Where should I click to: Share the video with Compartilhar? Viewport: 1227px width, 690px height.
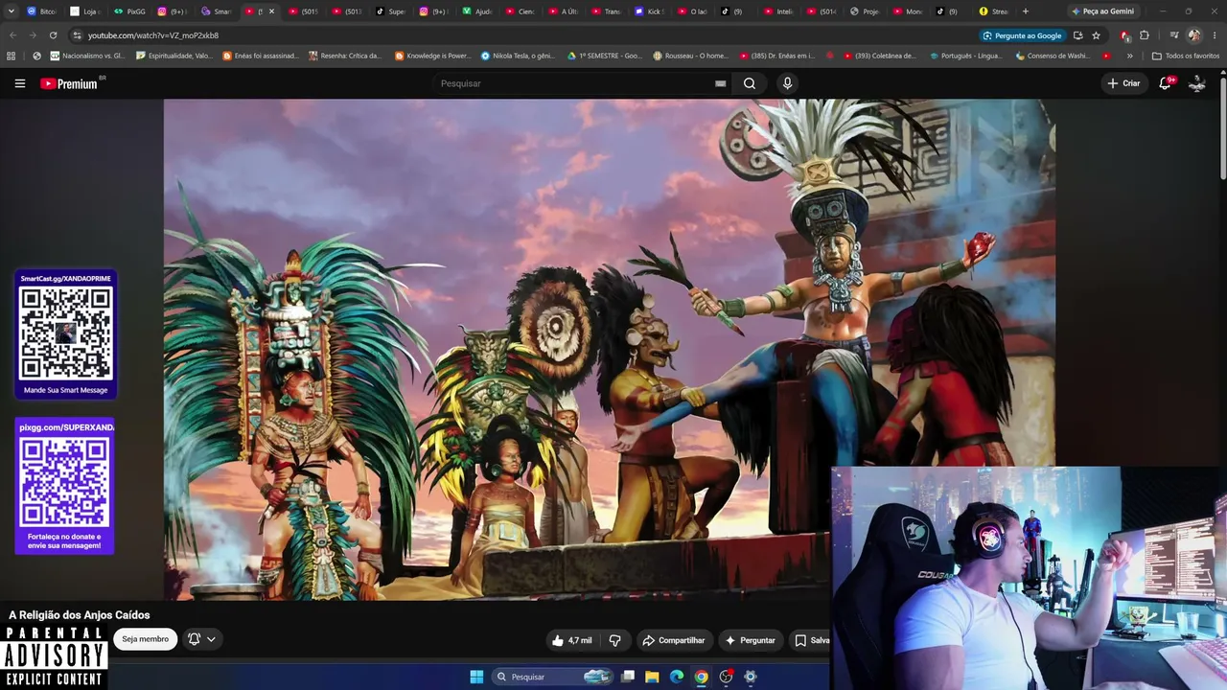(x=673, y=640)
